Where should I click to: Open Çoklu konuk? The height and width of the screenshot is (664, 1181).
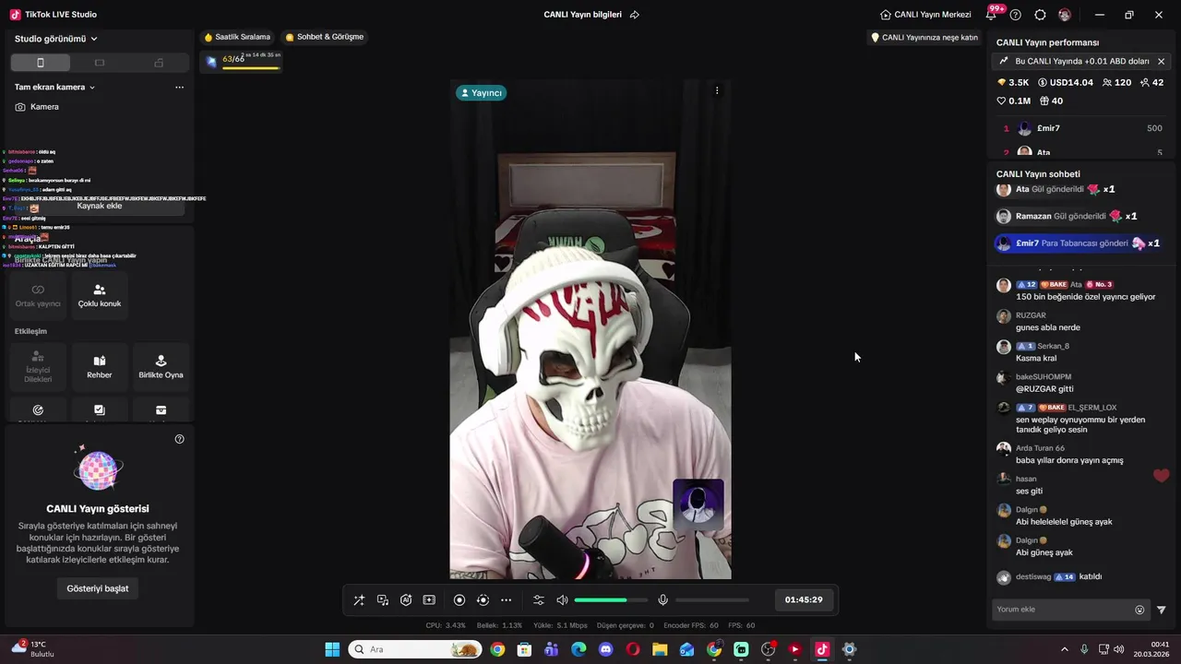tap(100, 295)
